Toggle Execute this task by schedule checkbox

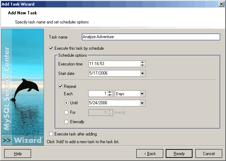51,48
